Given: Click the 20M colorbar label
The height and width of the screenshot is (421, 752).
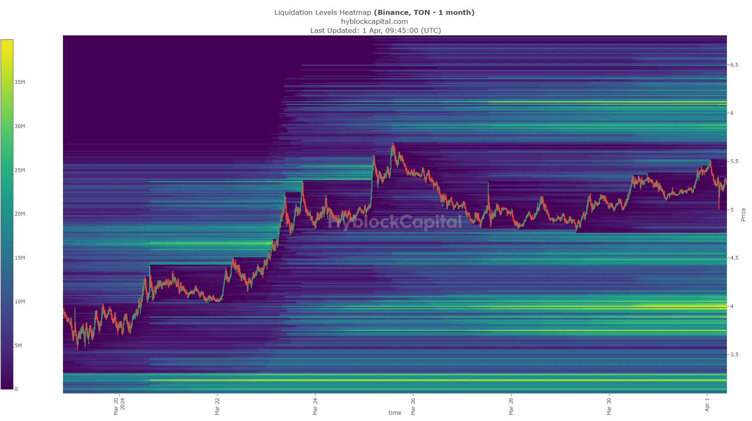Looking at the screenshot, I should [x=20, y=214].
